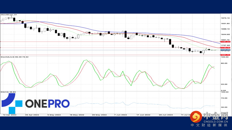The image size is (232, 130).
Task: Click the 29 Jun 2022 date label
Action: click(166, 115)
